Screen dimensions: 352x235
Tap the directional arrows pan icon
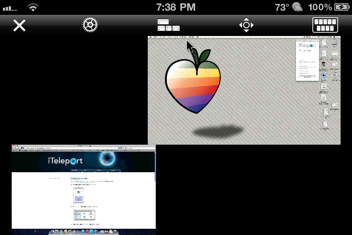point(246,25)
